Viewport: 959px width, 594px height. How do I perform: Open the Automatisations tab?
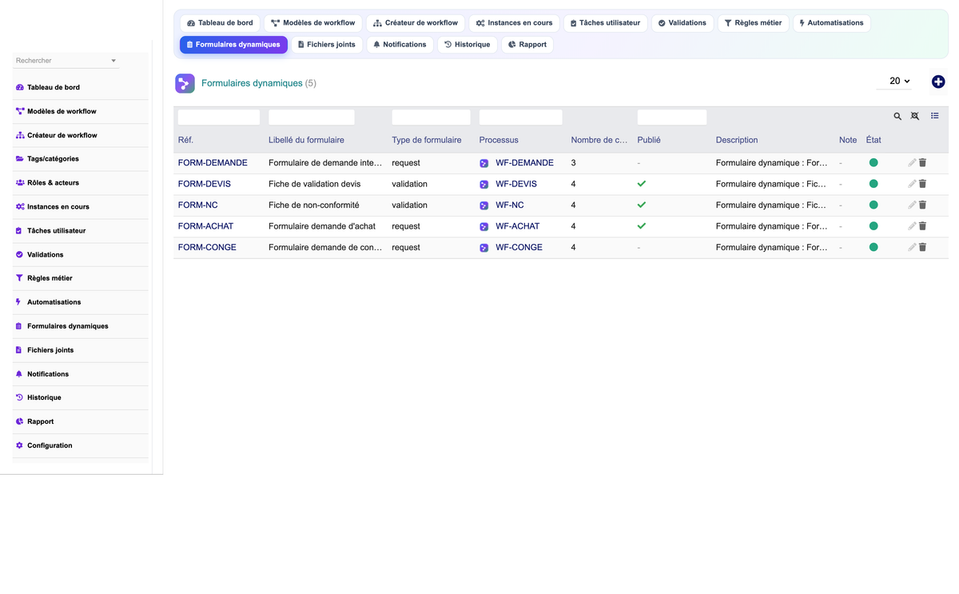click(831, 23)
